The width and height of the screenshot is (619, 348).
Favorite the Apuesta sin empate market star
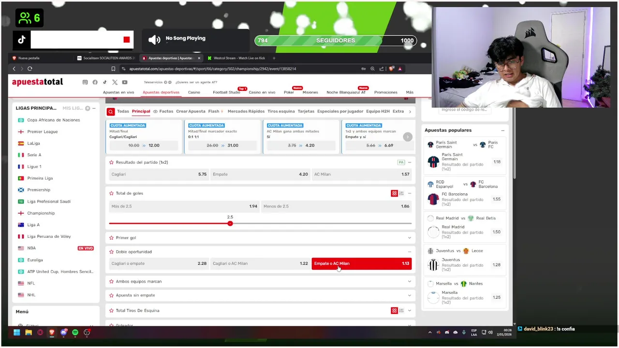(x=111, y=295)
